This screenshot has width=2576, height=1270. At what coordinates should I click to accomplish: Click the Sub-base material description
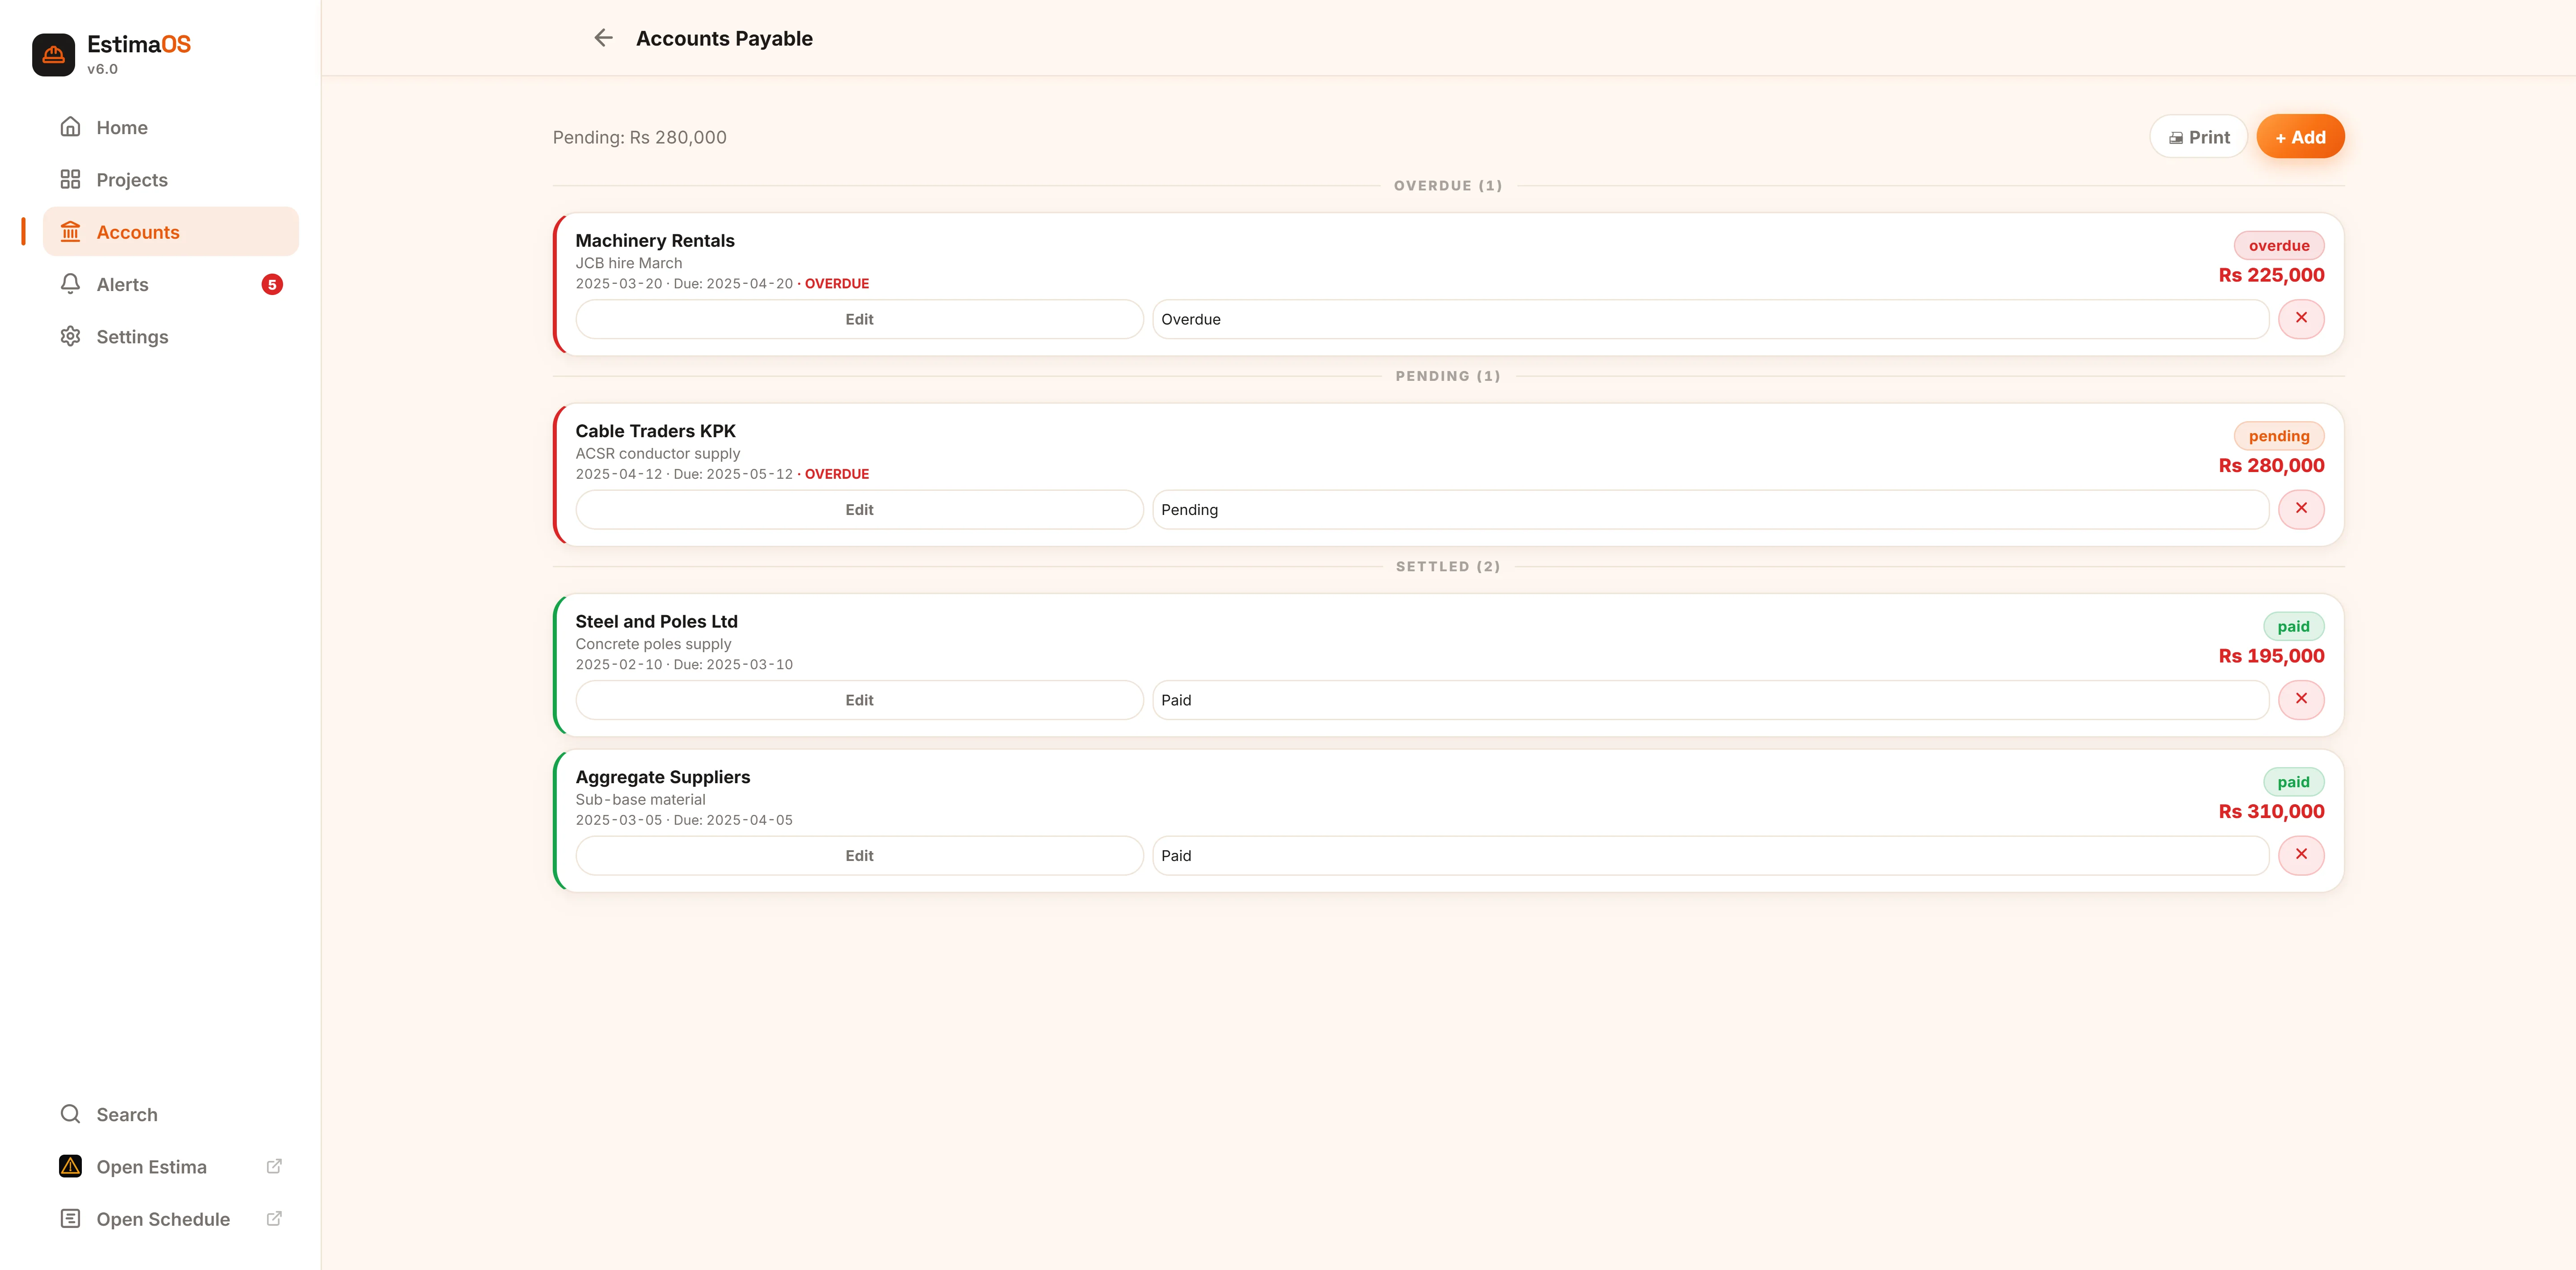640,799
